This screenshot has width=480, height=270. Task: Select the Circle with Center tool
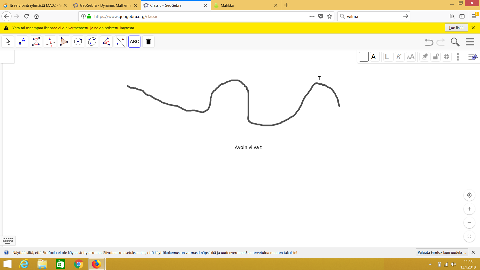(x=78, y=42)
